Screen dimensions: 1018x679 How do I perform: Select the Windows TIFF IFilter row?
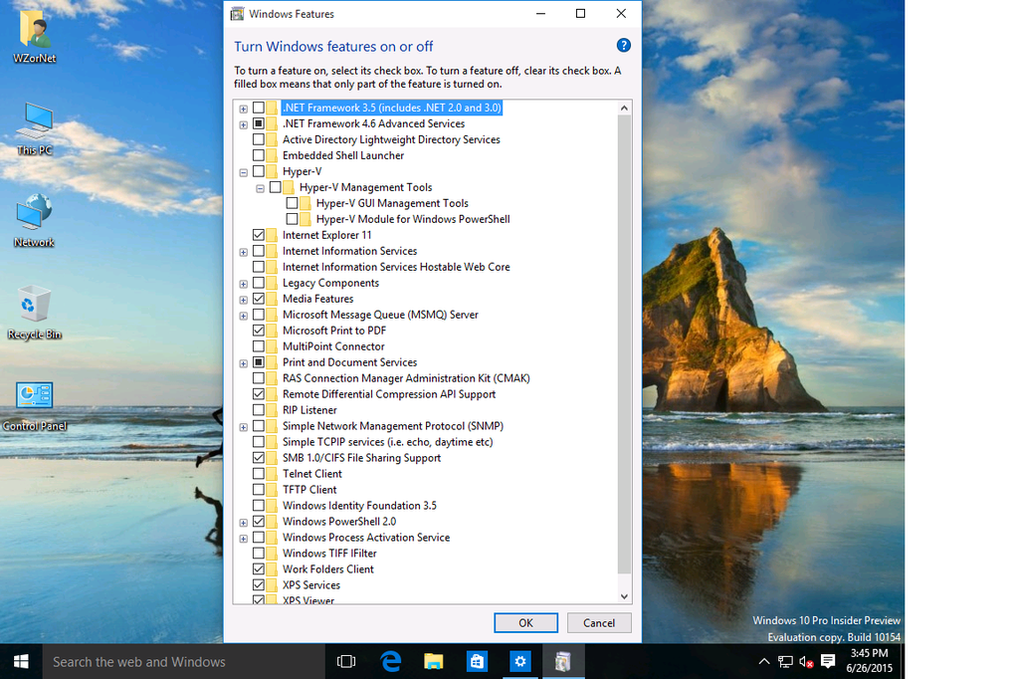(329, 554)
